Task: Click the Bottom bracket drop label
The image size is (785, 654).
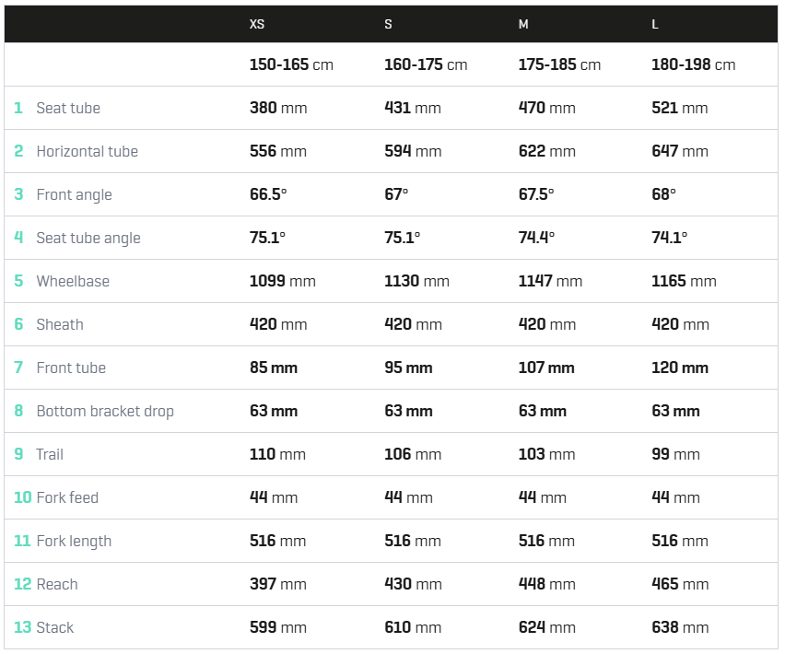Action: [x=105, y=412]
